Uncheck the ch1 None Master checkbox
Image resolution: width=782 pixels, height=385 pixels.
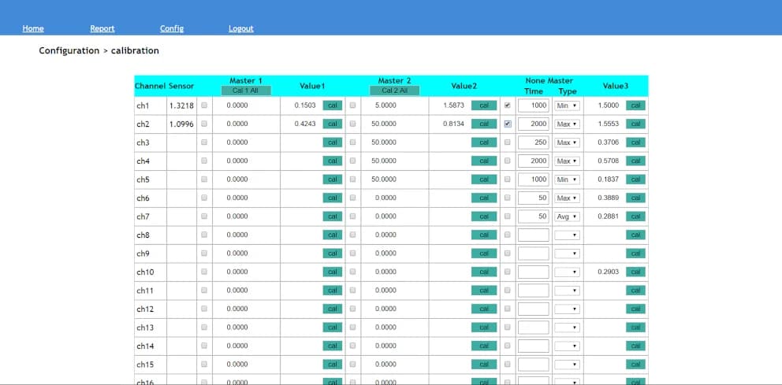pyautogui.click(x=508, y=106)
